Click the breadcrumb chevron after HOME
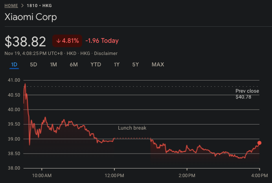Viewport: 272px width, 183px height. 22,6
